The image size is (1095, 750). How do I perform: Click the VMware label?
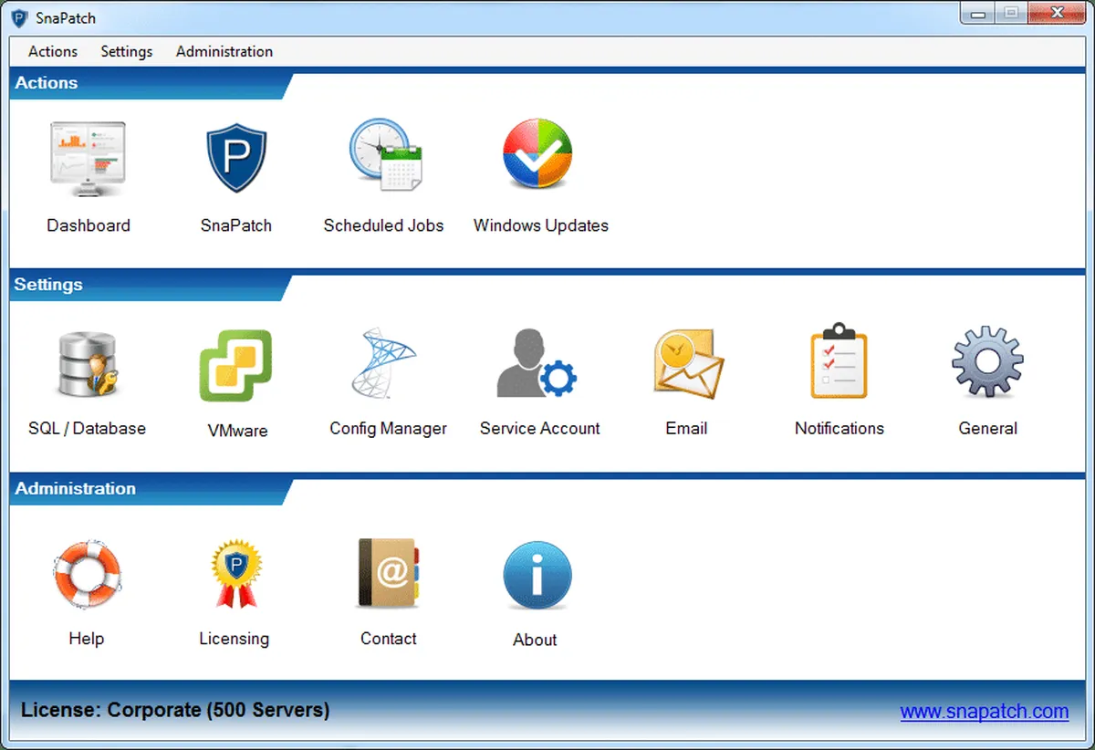tap(237, 431)
